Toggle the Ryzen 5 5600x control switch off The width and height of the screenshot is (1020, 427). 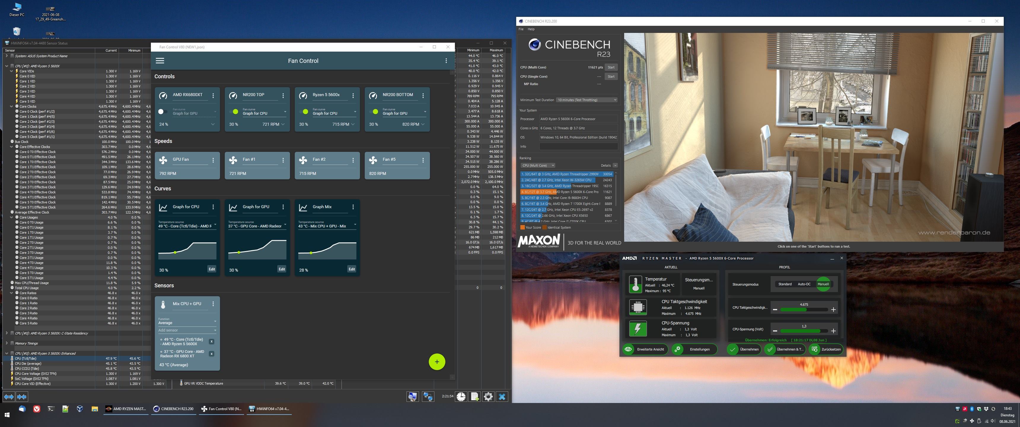coord(304,112)
